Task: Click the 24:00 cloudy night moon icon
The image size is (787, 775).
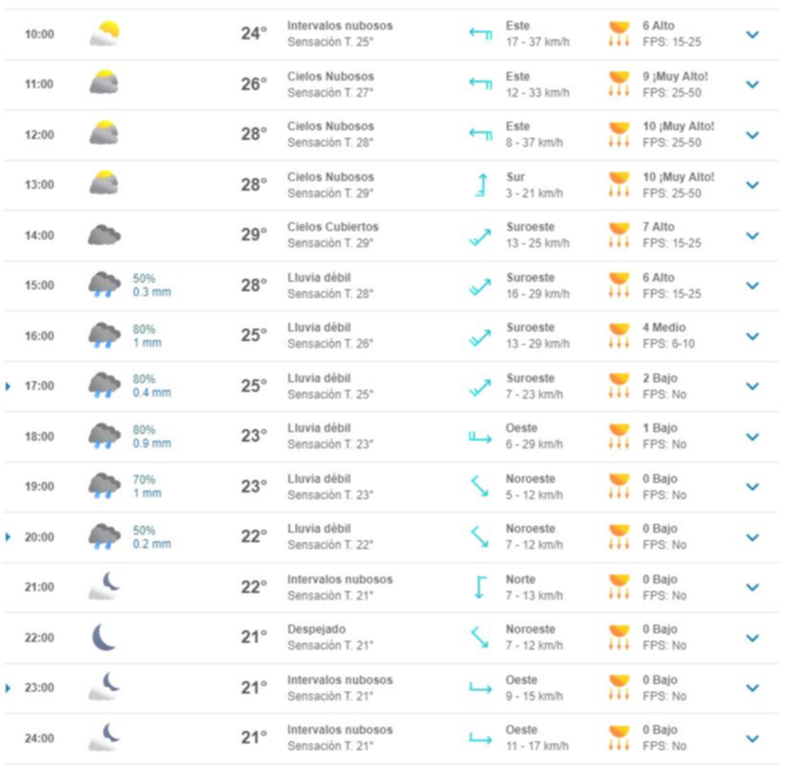Action: [x=104, y=738]
